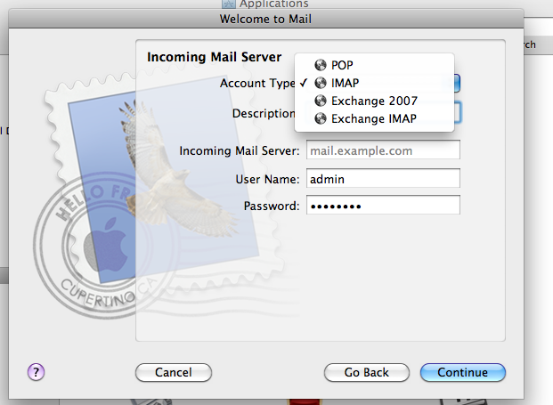Click the Account Type popup arrow
This screenshot has width=553, height=405.
pos(457,83)
